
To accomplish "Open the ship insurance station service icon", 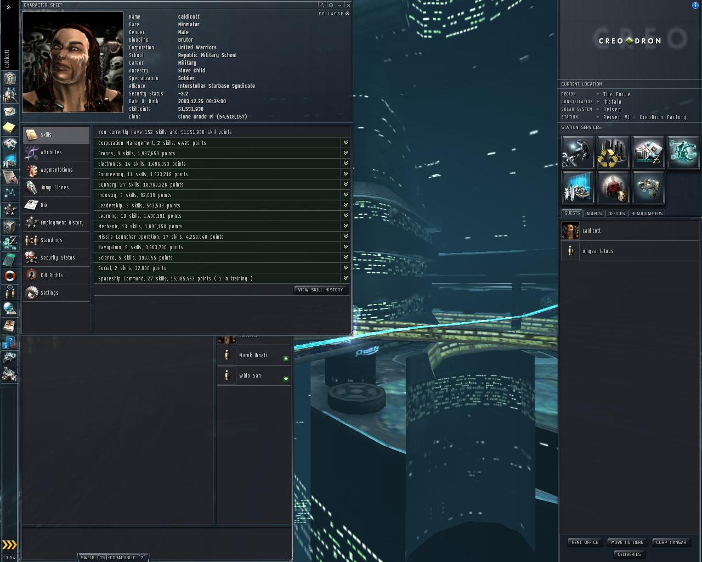I will (x=648, y=187).
